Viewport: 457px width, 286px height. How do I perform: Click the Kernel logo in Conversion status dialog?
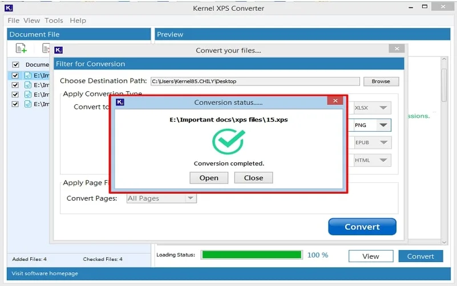pyautogui.click(x=120, y=102)
